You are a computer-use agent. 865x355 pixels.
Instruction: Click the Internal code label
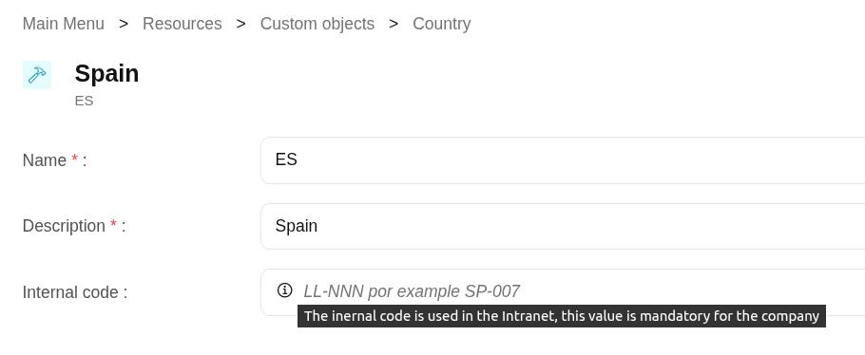(x=75, y=292)
